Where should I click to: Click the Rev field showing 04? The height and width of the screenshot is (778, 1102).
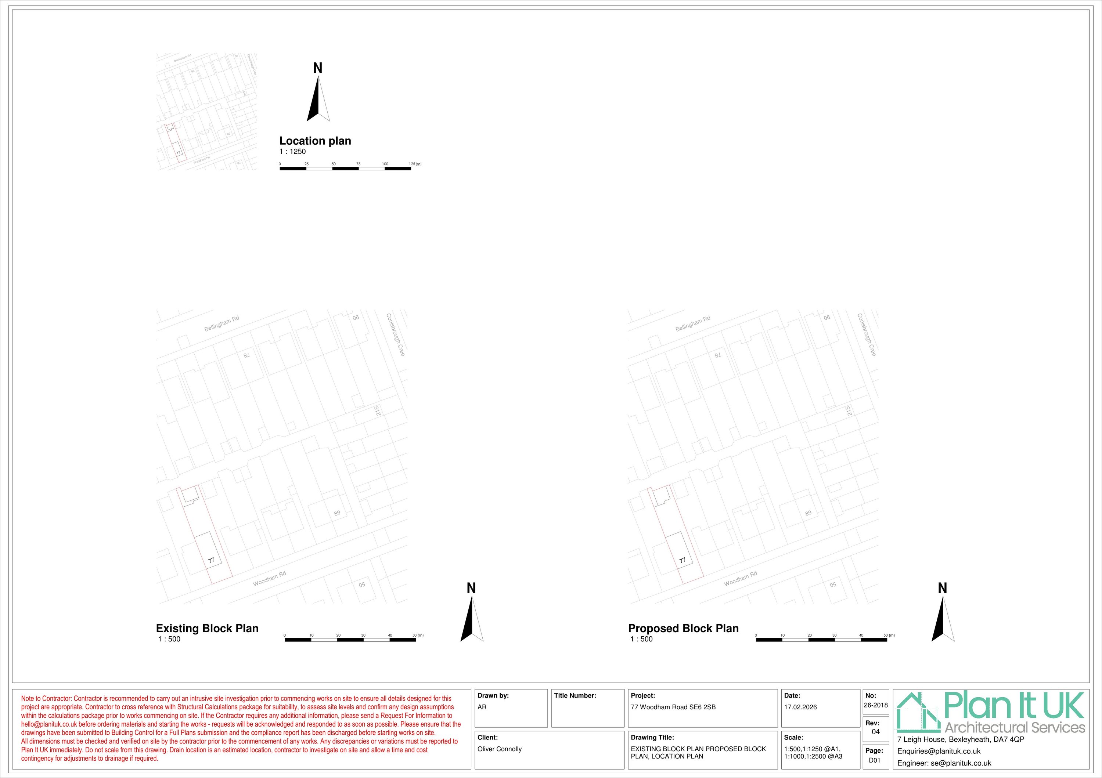[x=875, y=731]
